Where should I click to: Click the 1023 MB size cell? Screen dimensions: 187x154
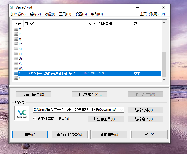click(89, 73)
